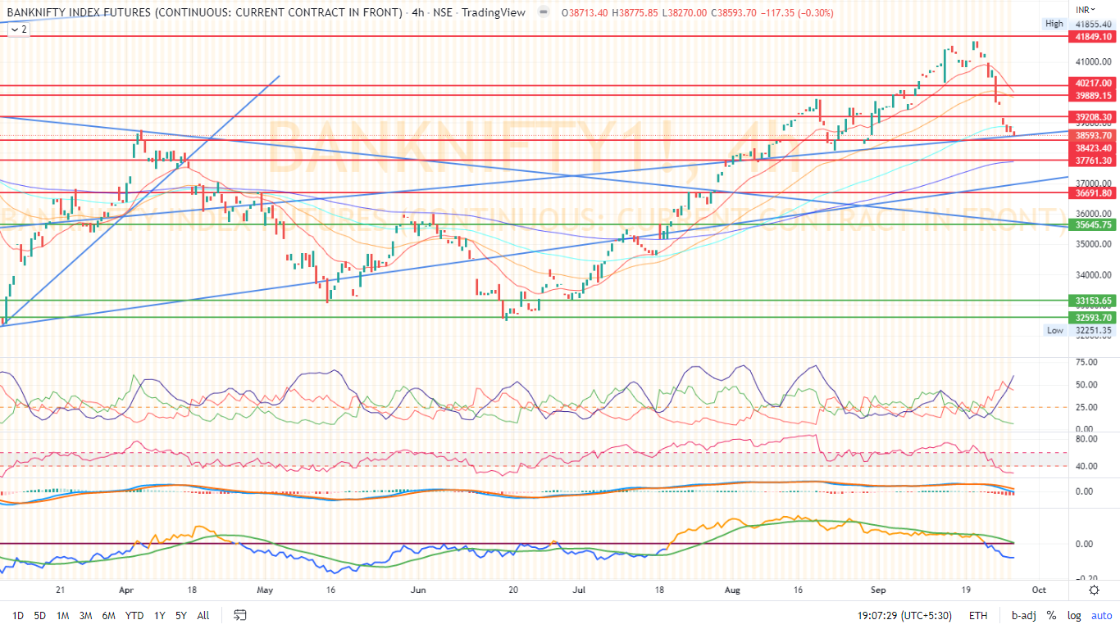Click the 41855.40 high price value
The height and width of the screenshot is (629, 1120).
(x=1094, y=25)
